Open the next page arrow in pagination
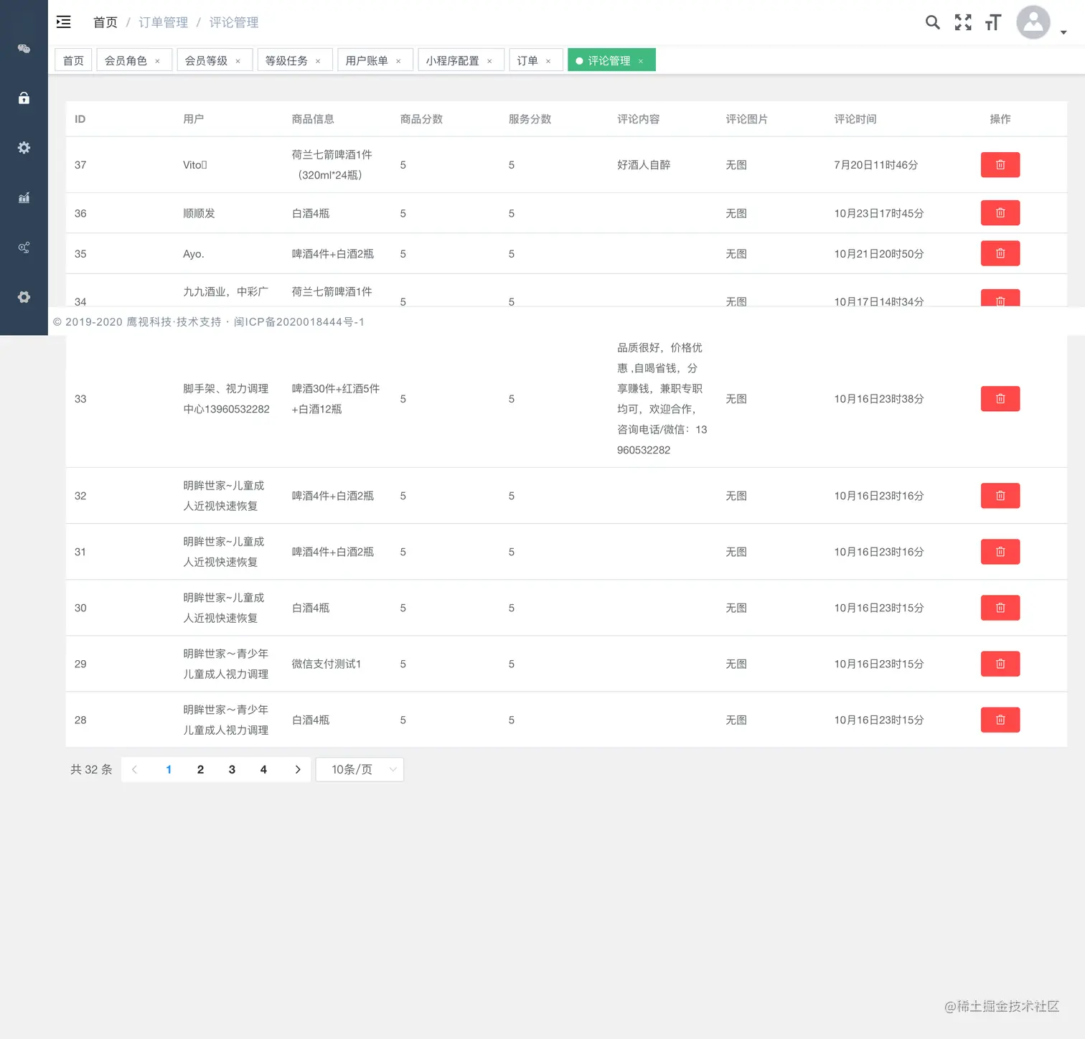The width and height of the screenshot is (1085, 1039). pyautogui.click(x=298, y=769)
